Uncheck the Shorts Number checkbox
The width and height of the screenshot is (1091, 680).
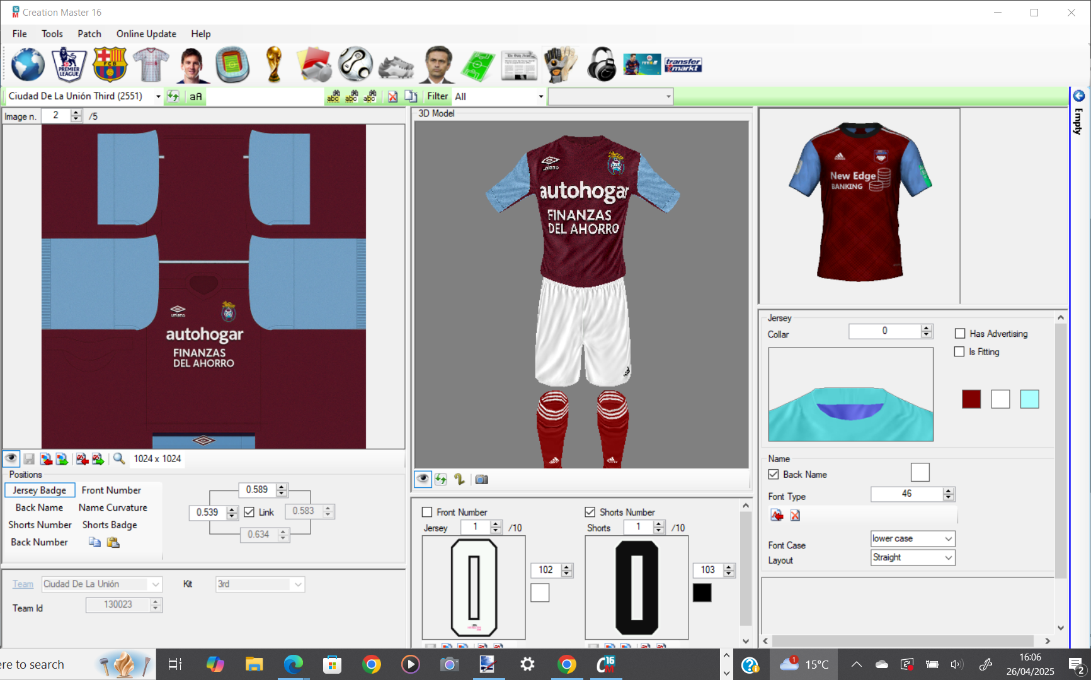(x=590, y=512)
